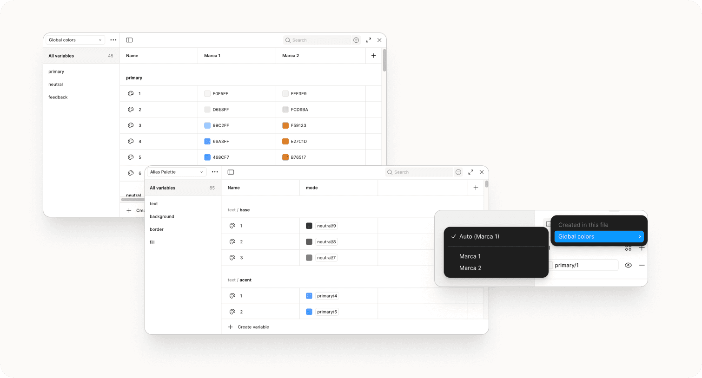702x378 pixels.
Task: Open Global colors submenu
Action: pos(599,236)
